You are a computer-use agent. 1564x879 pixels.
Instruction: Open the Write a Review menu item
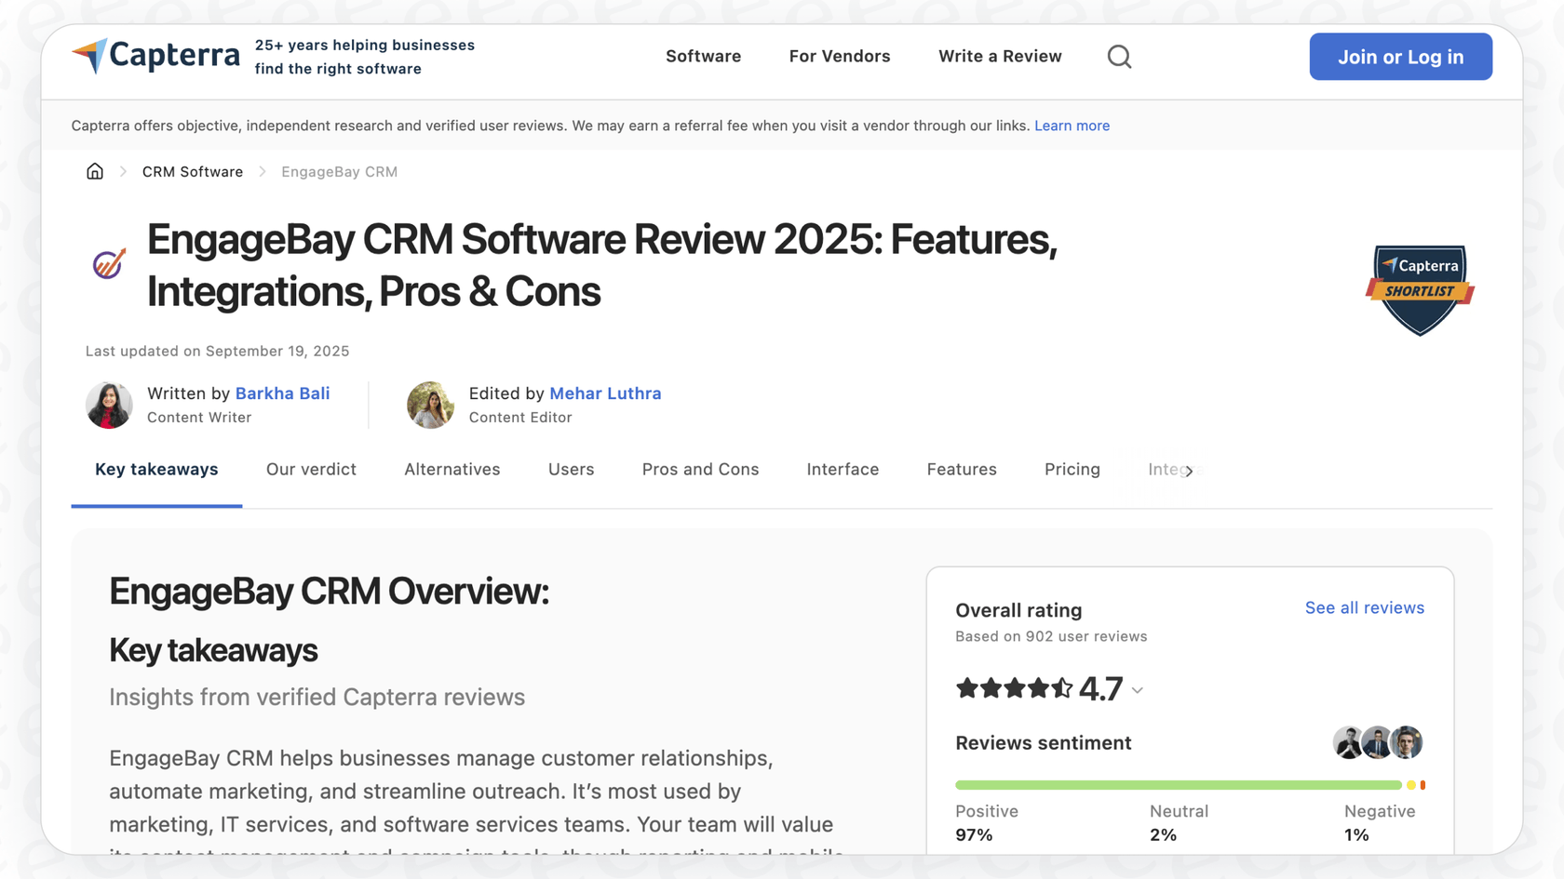coord(1000,56)
